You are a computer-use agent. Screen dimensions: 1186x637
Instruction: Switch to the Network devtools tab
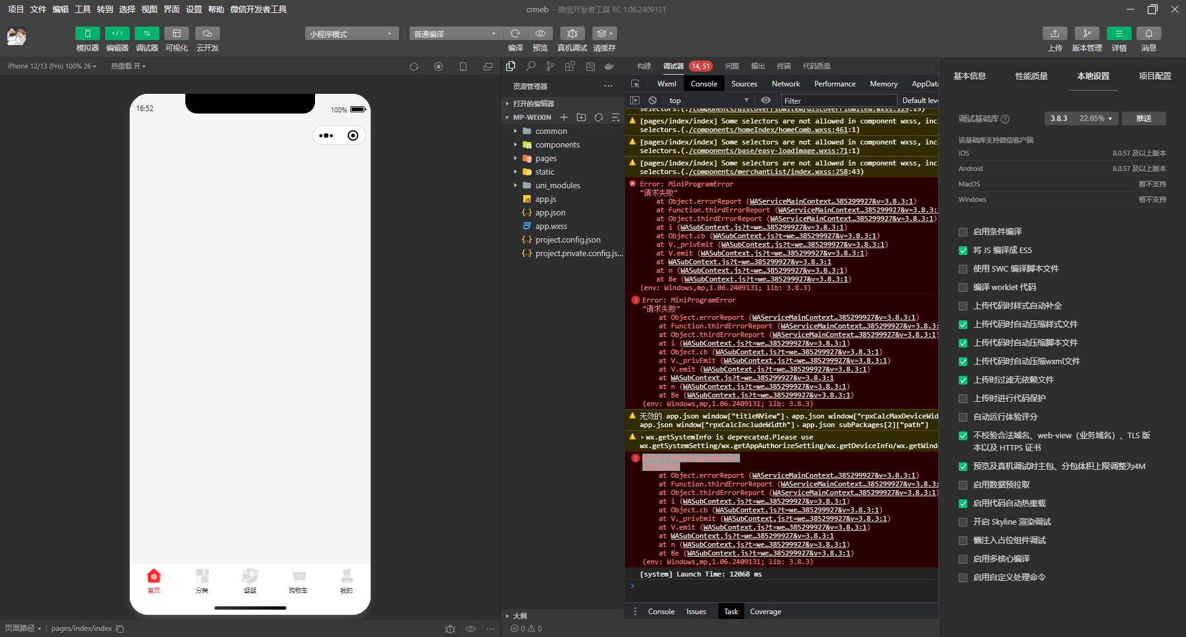click(x=785, y=84)
